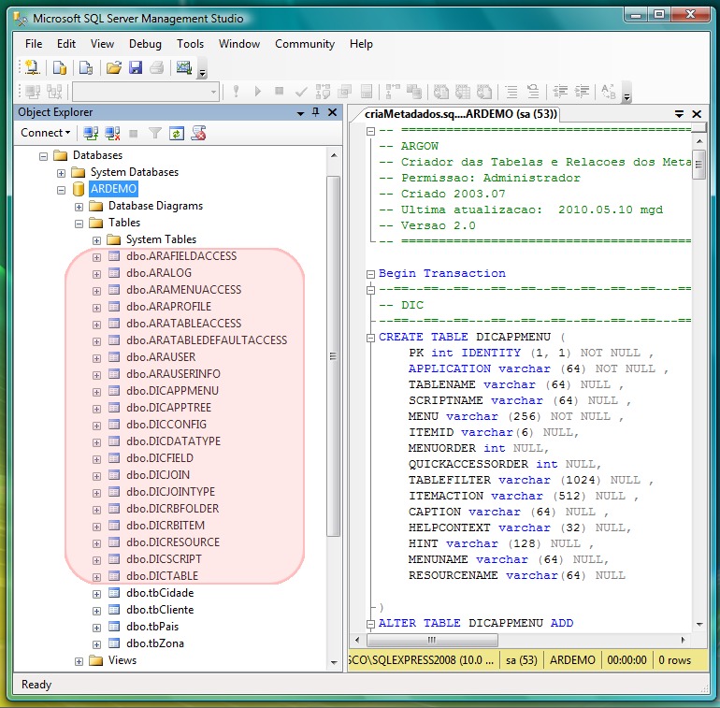Click the Uncomment Selected Lines icon
Image resolution: width=720 pixels, height=708 pixels.
point(533,92)
